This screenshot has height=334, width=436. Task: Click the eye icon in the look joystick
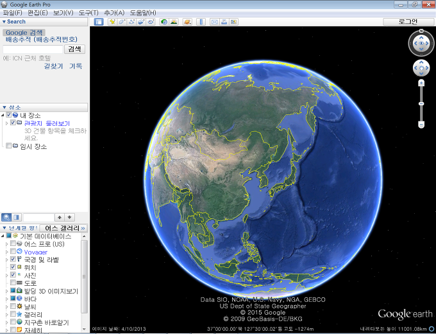coord(421,43)
